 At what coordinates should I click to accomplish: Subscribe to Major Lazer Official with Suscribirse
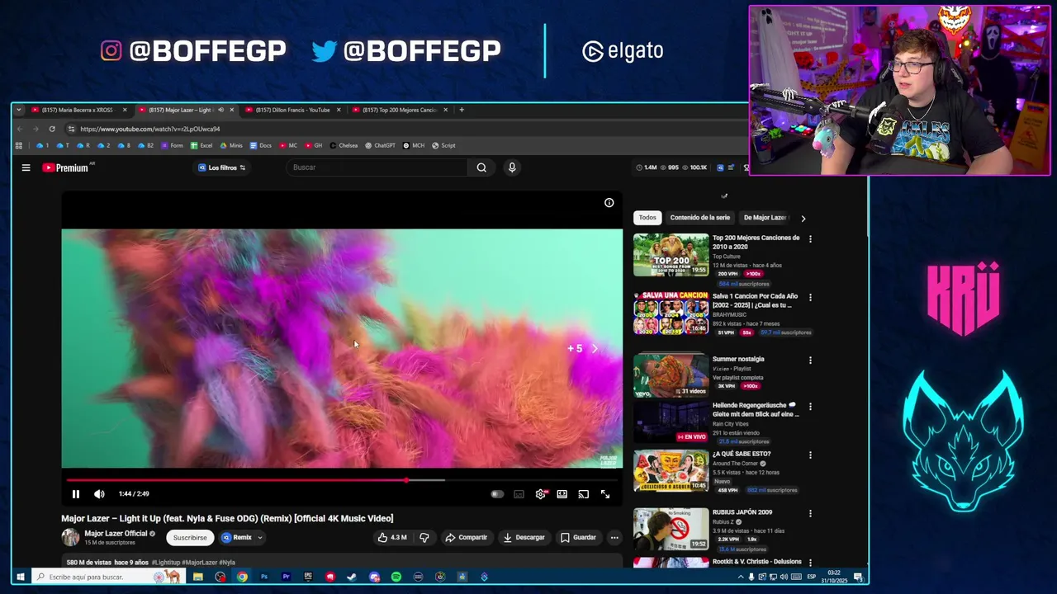pyautogui.click(x=190, y=537)
